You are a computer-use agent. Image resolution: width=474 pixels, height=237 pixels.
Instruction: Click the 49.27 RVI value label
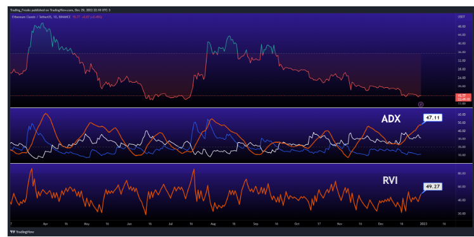pyautogui.click(x=433, y=186)
